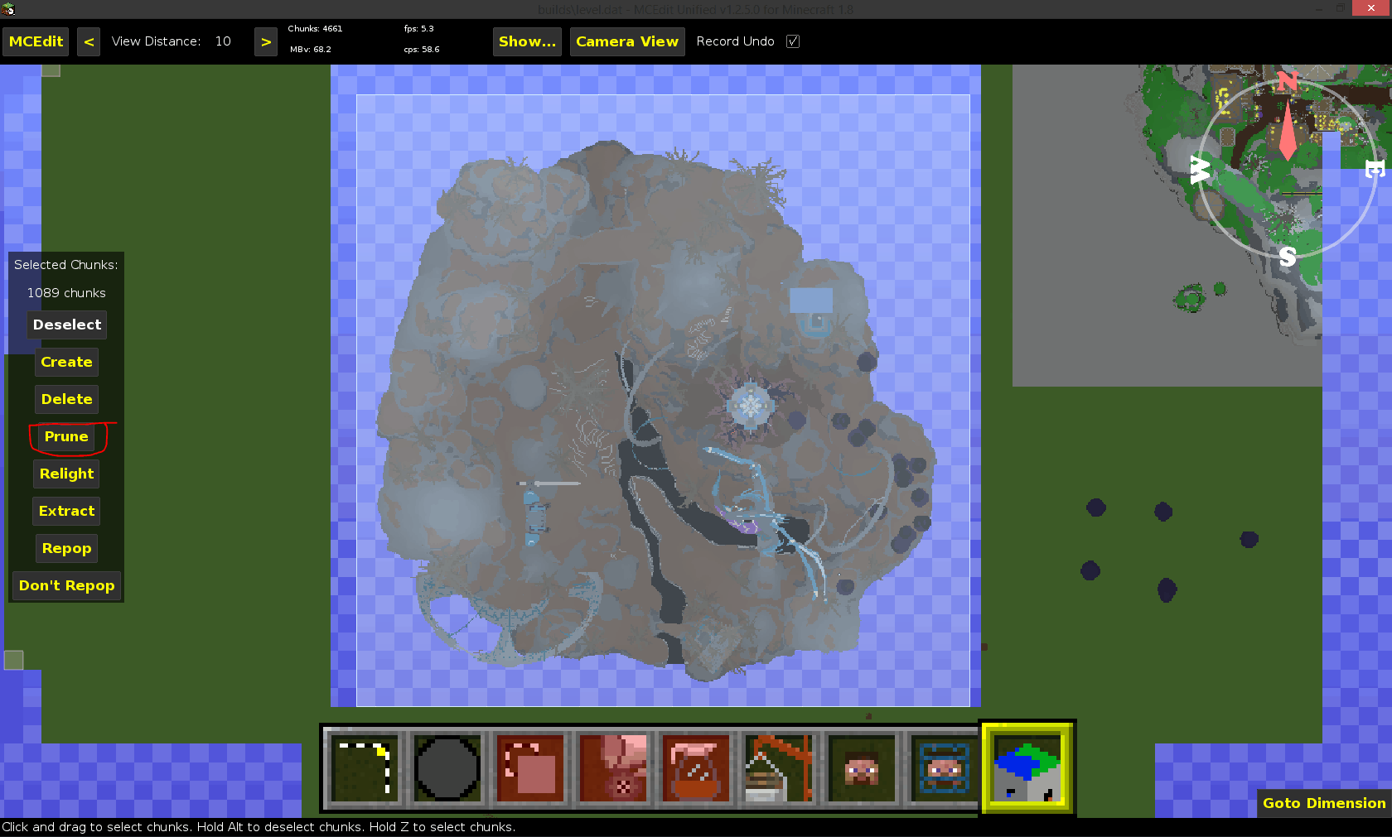Extract the selected chunks
This screenshot has height=837, width=1392.
(66, 511)
